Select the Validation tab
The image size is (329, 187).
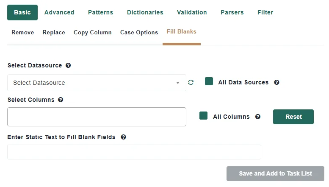click(192, 12)
